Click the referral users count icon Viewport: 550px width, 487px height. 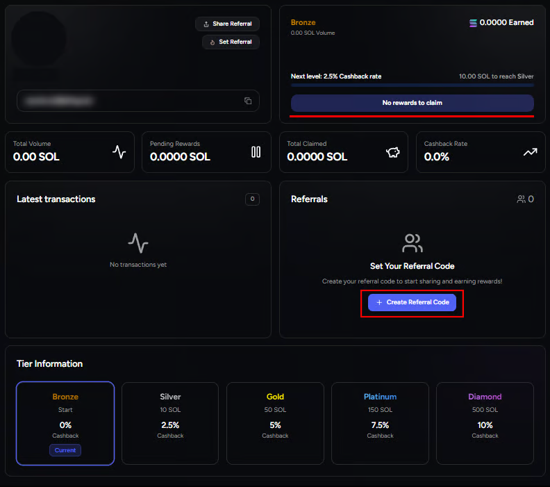pyautogui.click(x=521, y=199)
